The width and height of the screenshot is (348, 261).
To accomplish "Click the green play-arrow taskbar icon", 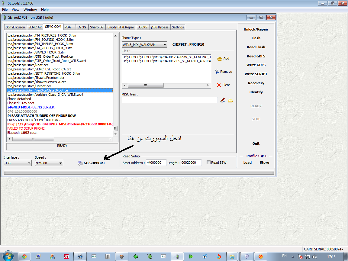I will point(191,256).
